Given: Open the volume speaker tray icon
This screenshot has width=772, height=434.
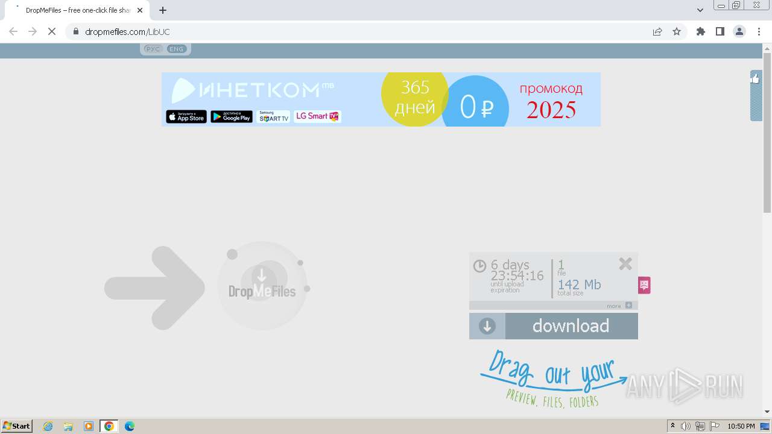Looking at the screenshot, I should click(x=686, y=426).
